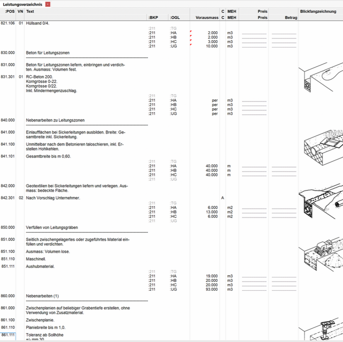Click the RC-Beton trench drawing thumbnail
This screenshot has height=342, width=343.
tap(320, 77)
